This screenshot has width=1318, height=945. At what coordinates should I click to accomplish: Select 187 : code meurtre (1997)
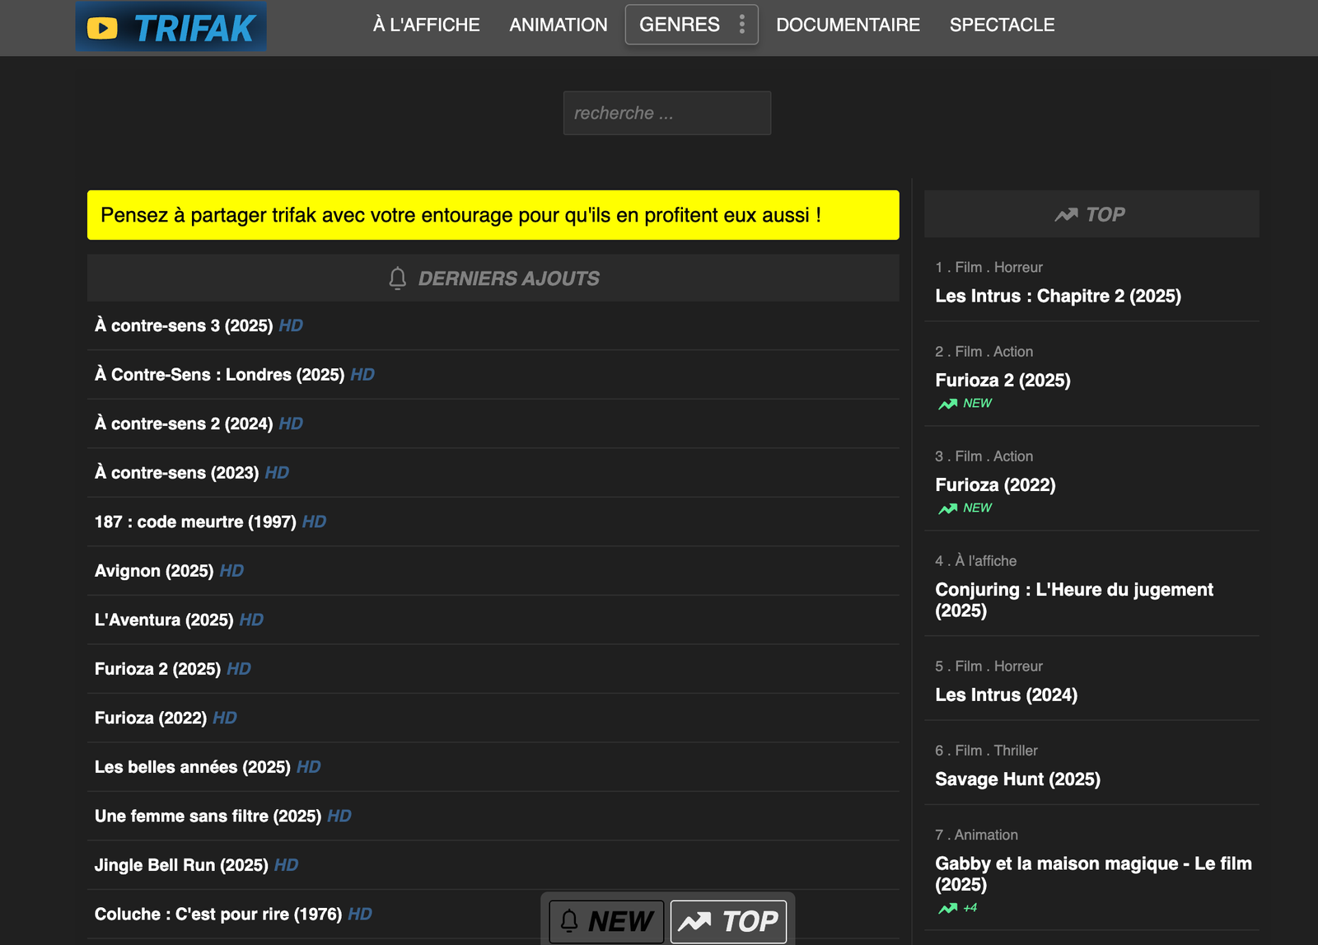pos(195,522)
